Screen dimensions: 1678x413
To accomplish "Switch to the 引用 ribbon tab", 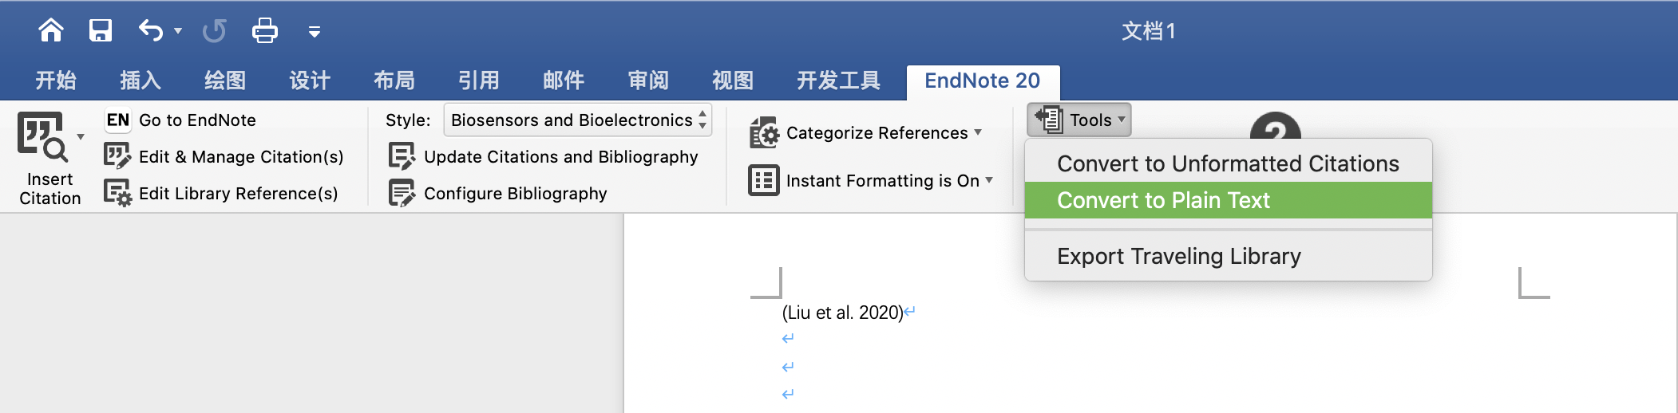I will pos(479,81).
